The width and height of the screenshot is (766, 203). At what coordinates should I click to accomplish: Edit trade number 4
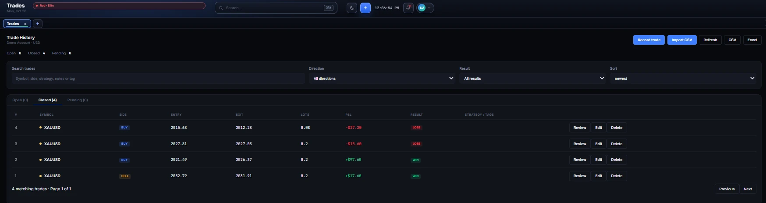click(599, 128)
